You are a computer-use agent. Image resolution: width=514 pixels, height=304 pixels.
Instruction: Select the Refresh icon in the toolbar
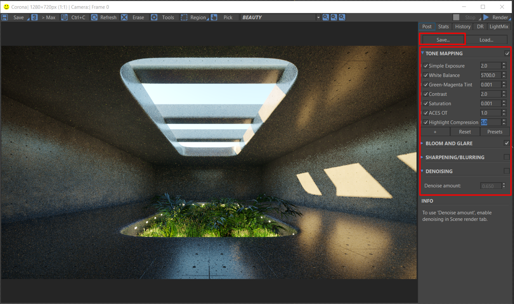point(94,17)
